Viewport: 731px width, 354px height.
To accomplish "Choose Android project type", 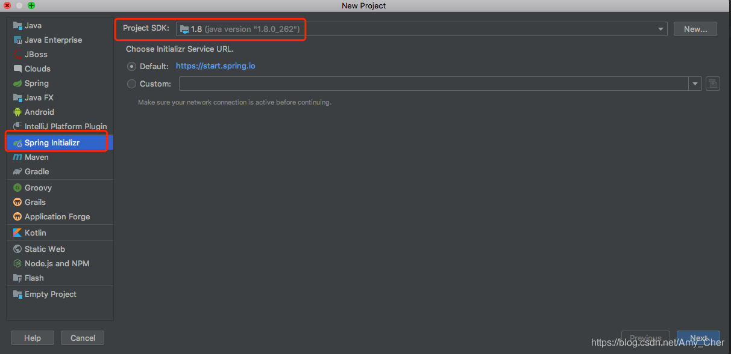I will tap(60, 112).
